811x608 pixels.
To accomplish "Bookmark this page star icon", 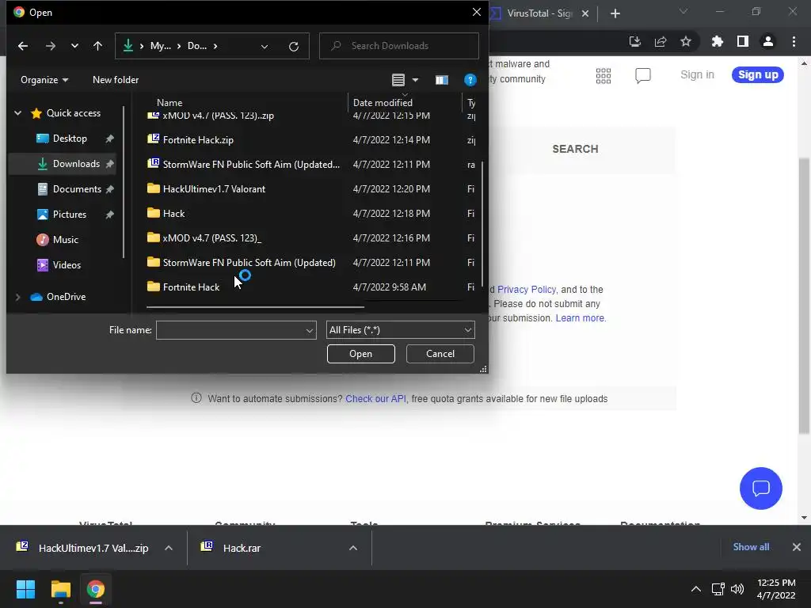I will [686, 41].
